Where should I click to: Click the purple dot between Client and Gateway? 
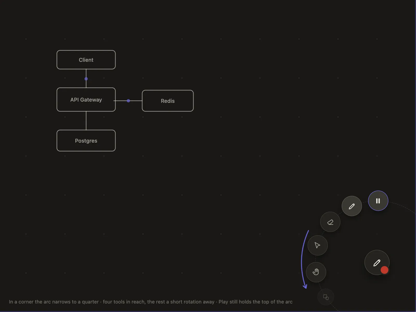[86, 79]
